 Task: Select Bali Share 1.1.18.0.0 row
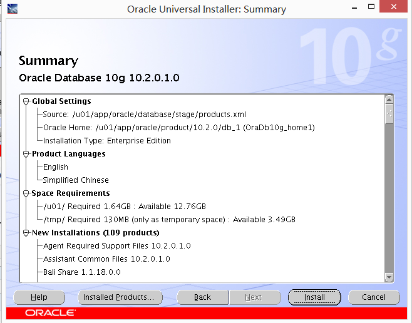(82, 272)
